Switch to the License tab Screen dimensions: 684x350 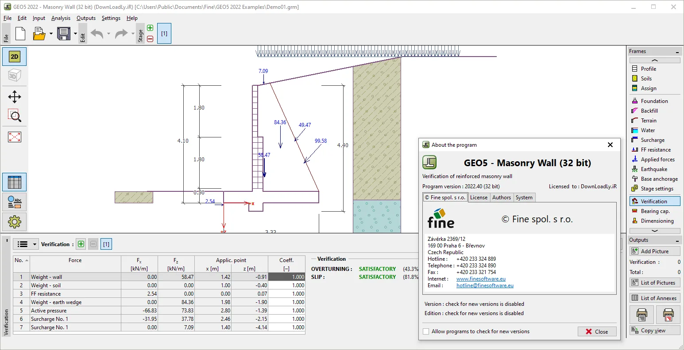click(479, 198)
